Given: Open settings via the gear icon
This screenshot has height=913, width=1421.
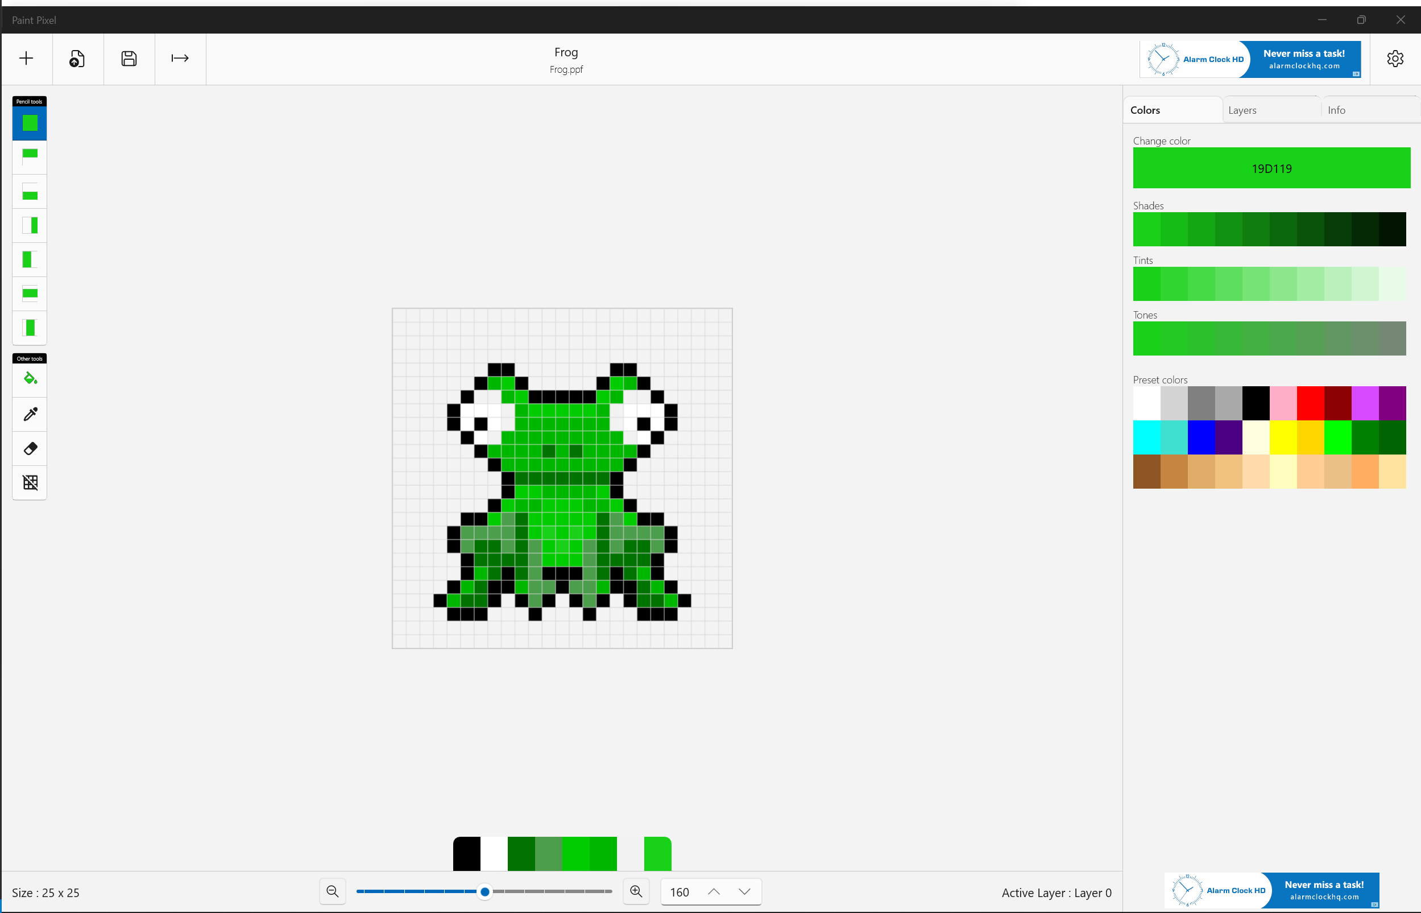Looking at the screenshot, I should 1395,58.
